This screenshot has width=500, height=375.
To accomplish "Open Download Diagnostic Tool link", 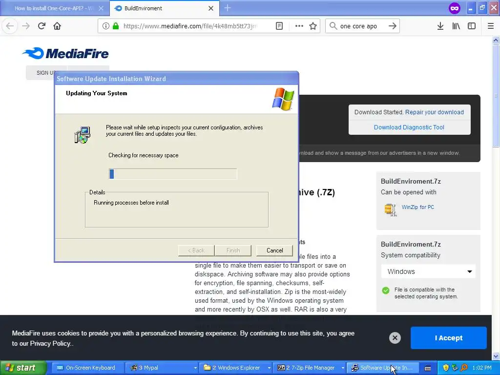I will click(x=409, y=127).
